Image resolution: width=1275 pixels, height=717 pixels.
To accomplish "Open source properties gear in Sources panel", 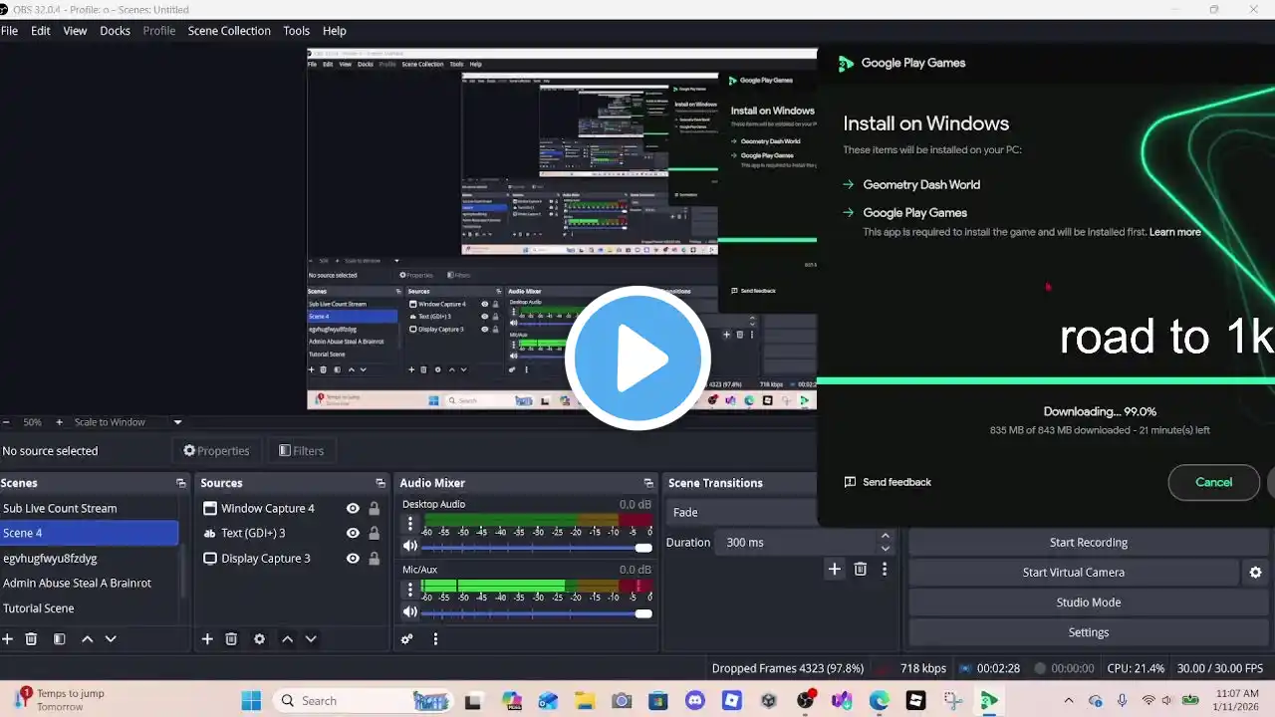I will 259,639.
